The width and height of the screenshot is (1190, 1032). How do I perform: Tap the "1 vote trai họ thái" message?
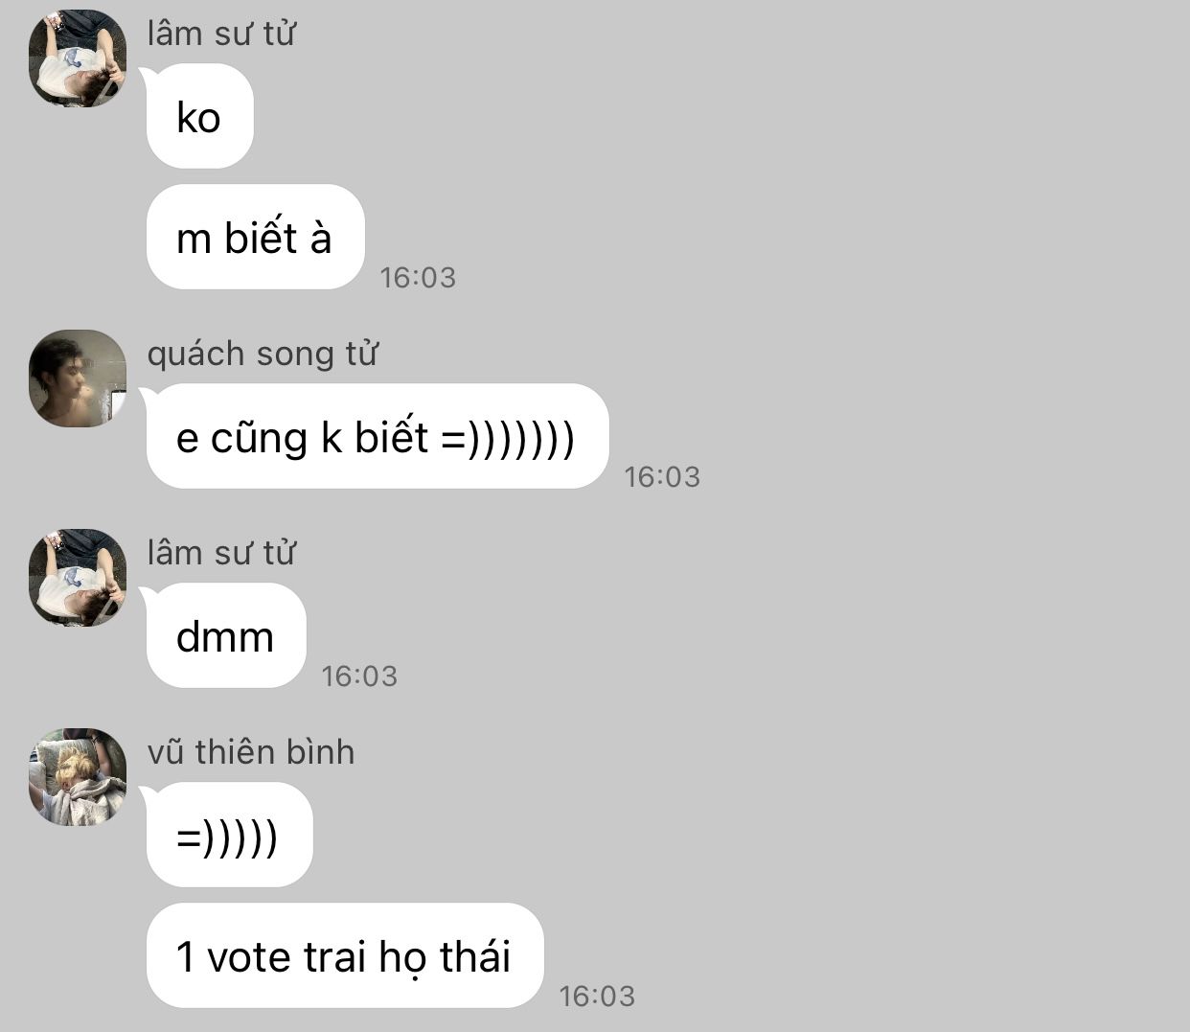tap(345, 955)
